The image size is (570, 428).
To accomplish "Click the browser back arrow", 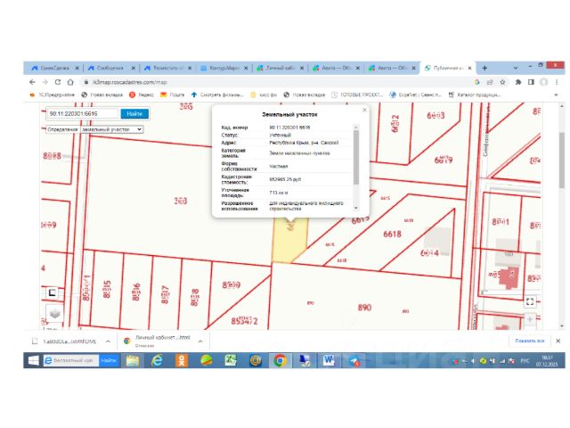I will pyautogui.click(x=32, y=82).
